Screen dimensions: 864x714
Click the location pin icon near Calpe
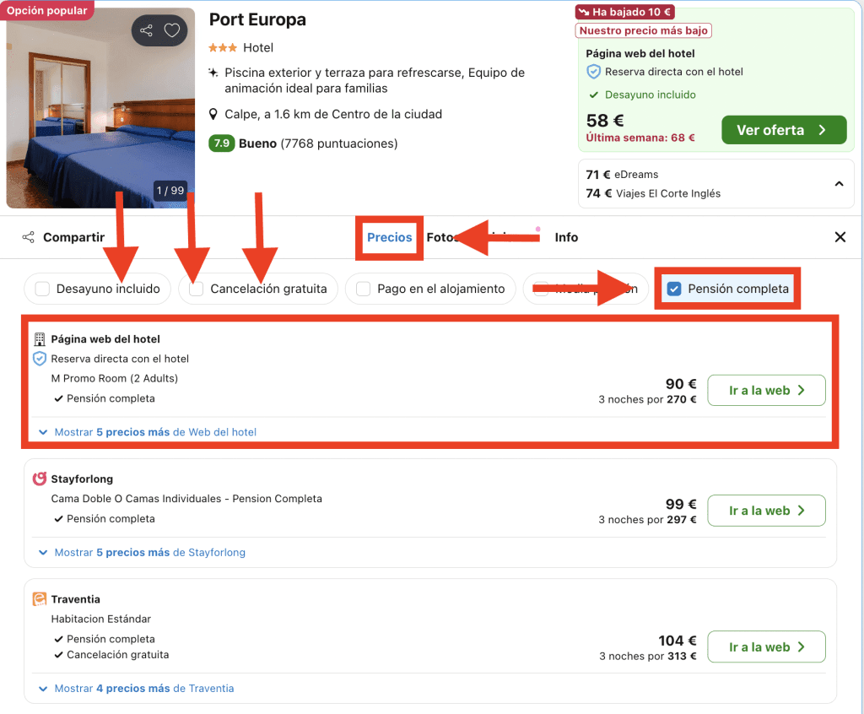(214, 115)
